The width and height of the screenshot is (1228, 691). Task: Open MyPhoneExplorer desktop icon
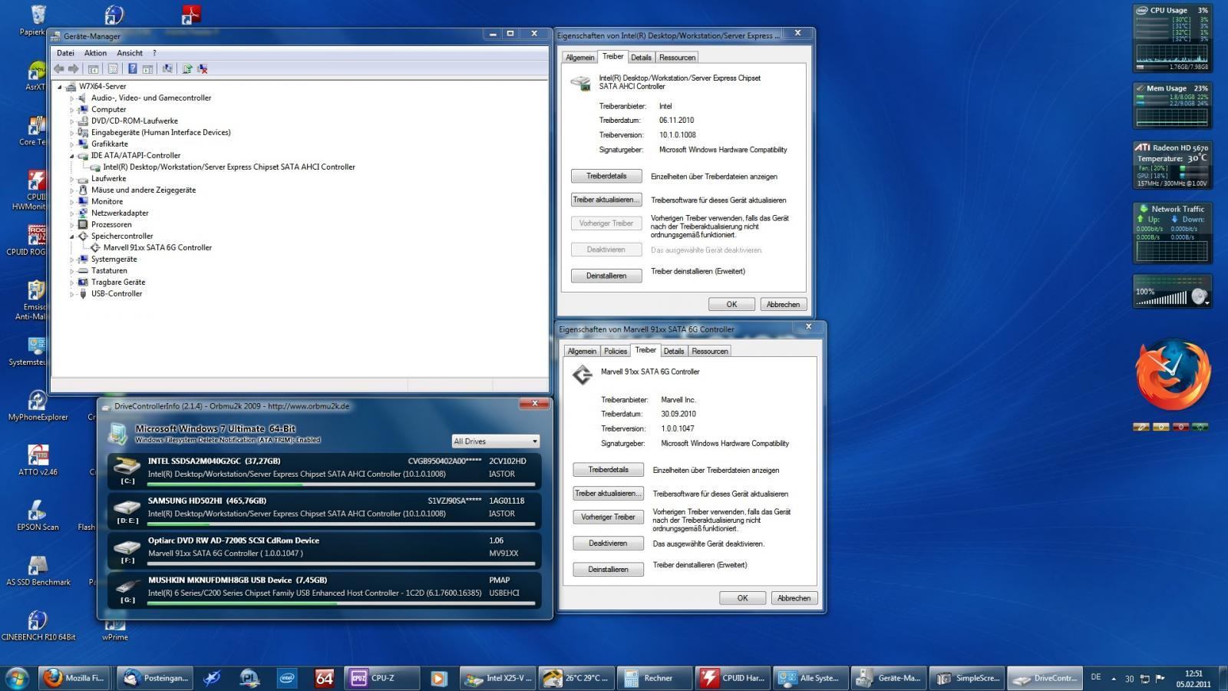pyautogui.click(x=38, y=405)
